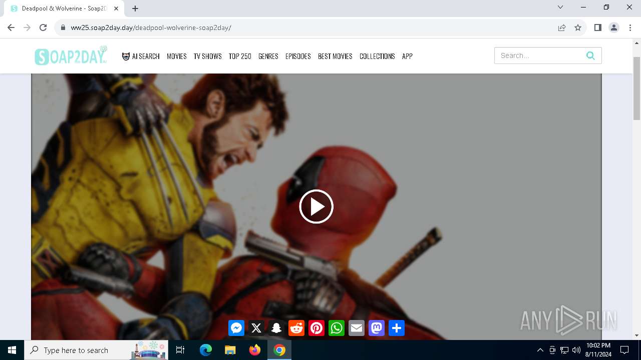This screenshot has height=360, width=641.
Task: Show hidden tray icons chevron
Action: (540, 350)
